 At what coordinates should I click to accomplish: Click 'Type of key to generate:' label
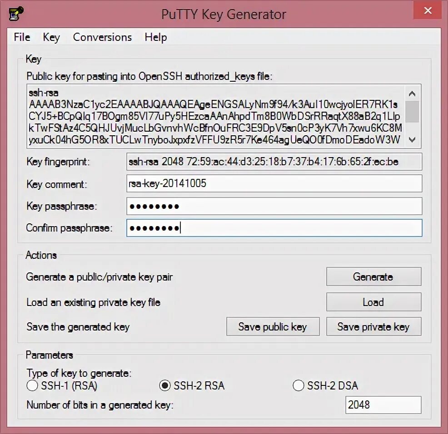point(79,373)
